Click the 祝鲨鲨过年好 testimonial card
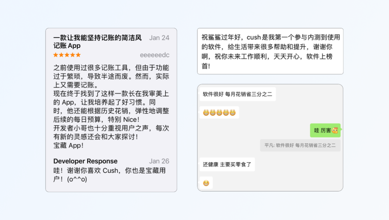 coord(270,51)
